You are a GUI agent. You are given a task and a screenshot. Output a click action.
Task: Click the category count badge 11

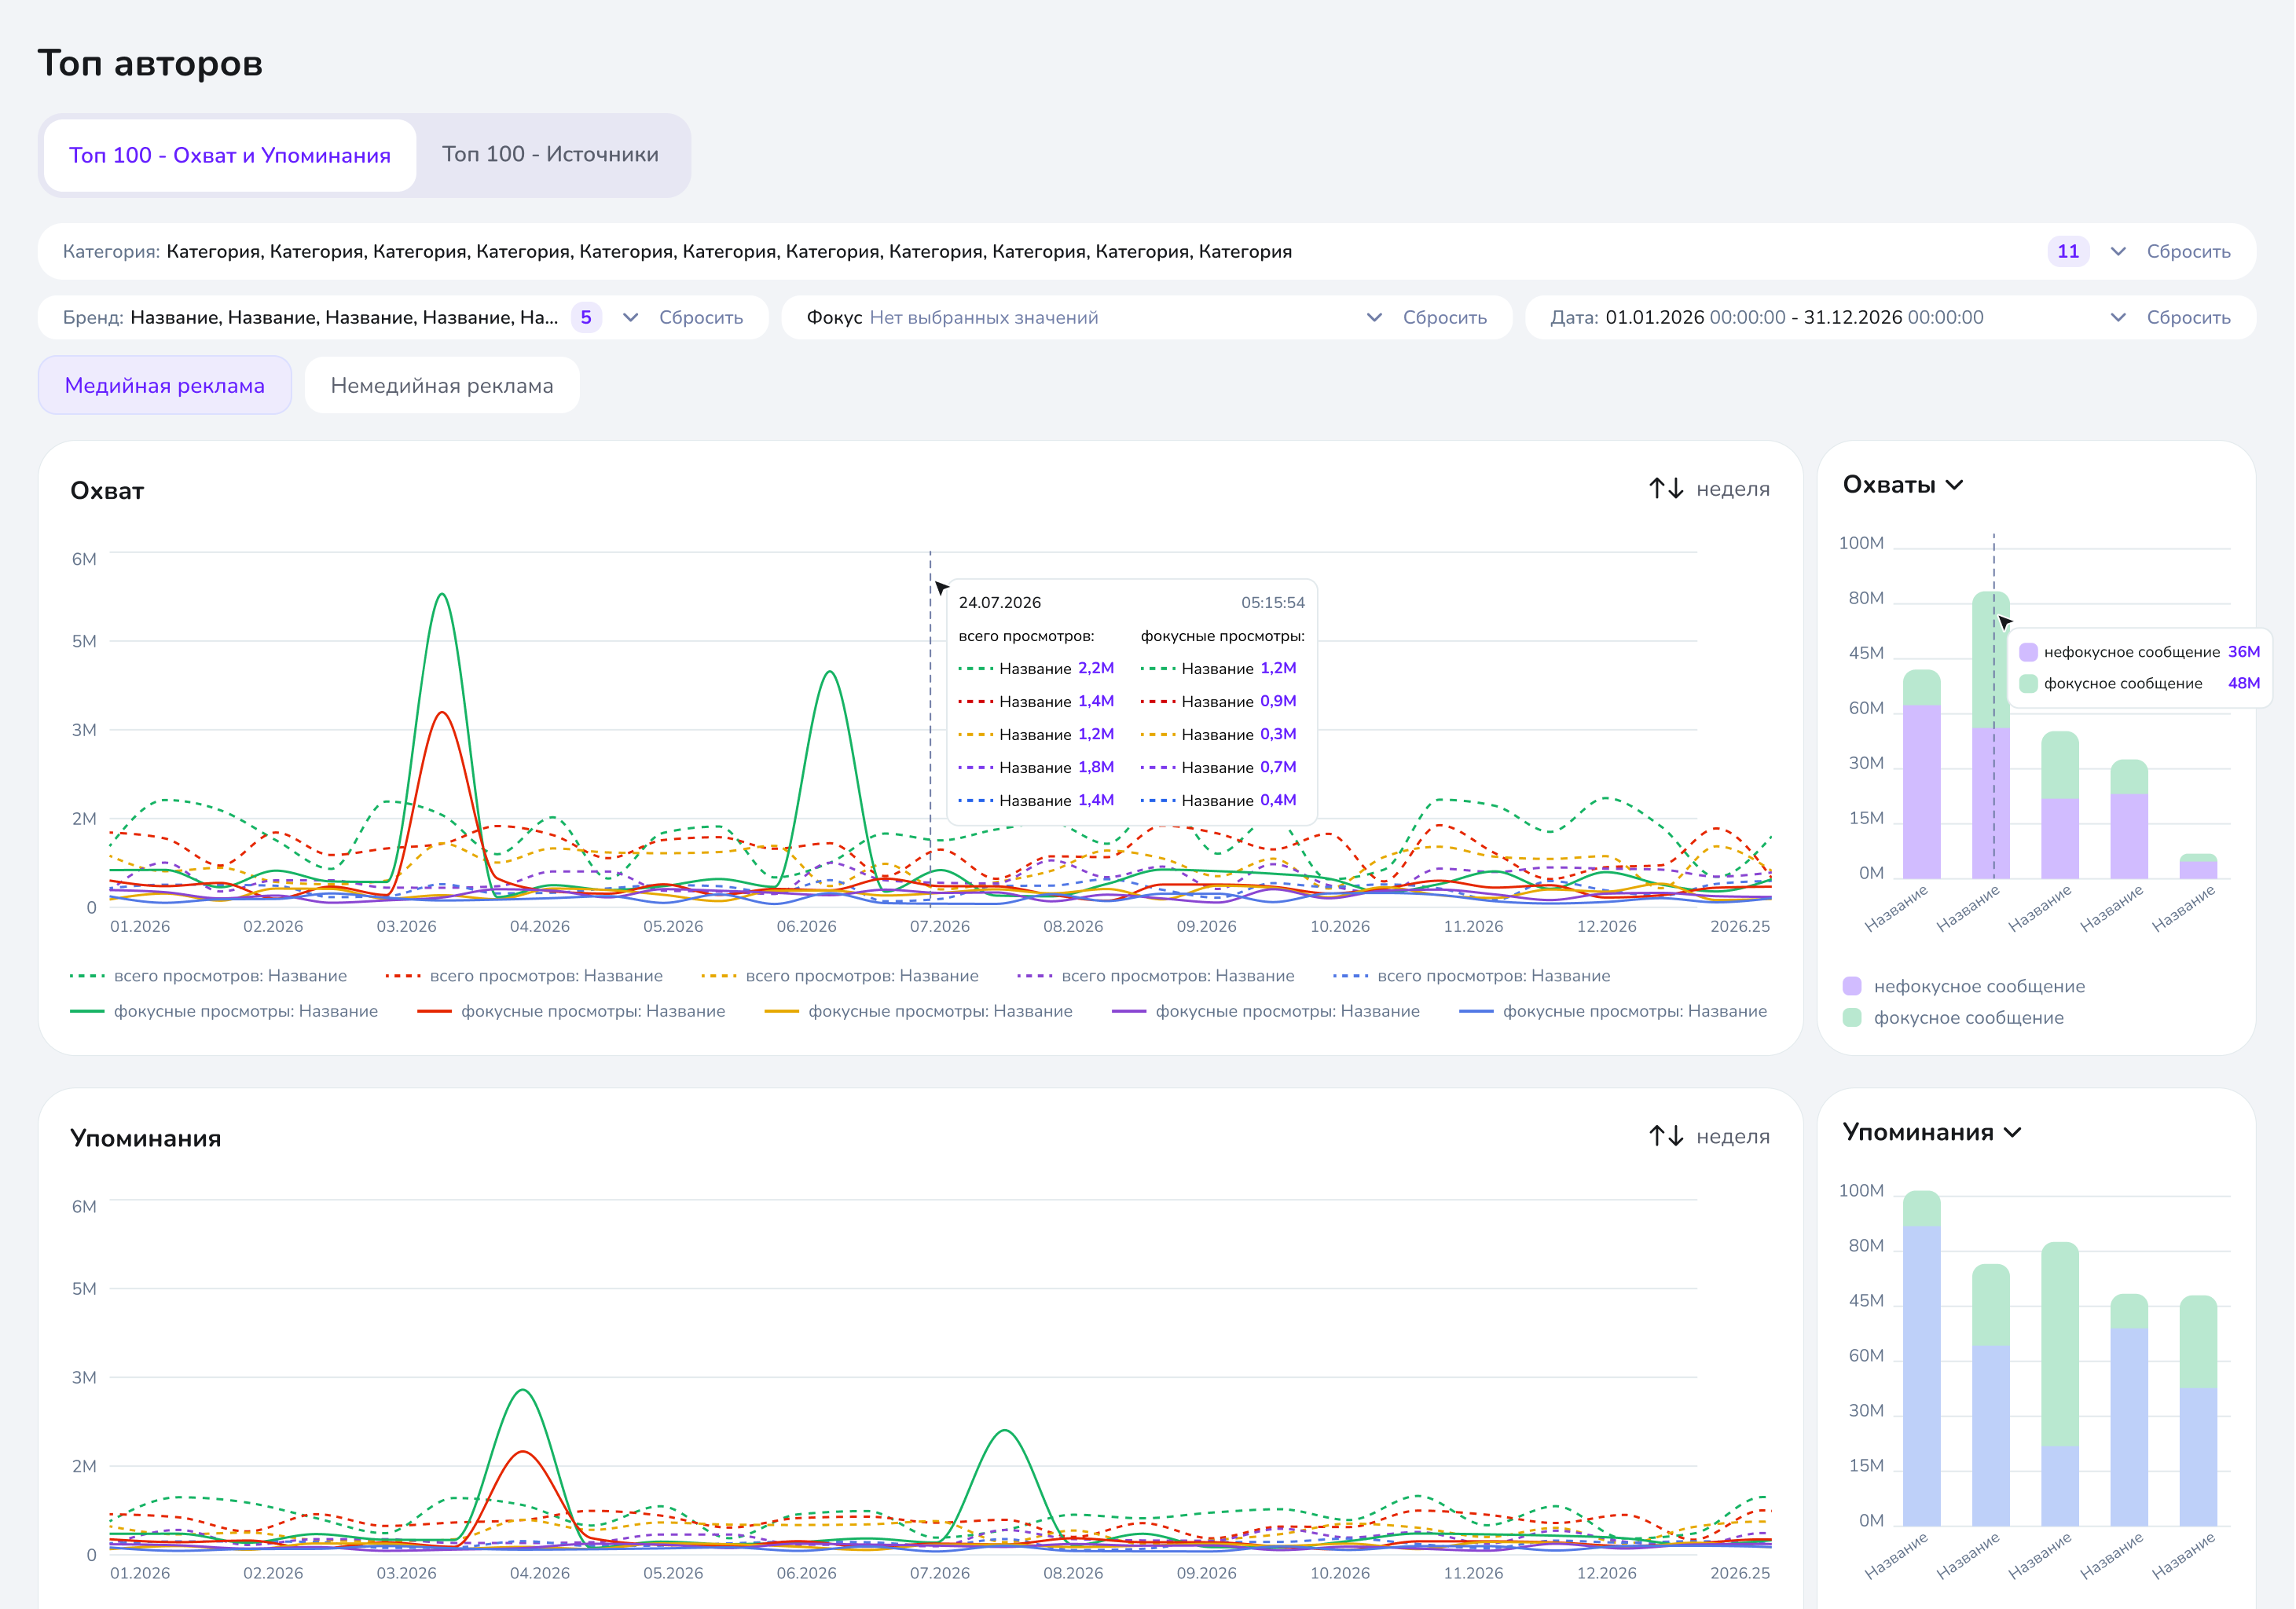point(2068,252)
